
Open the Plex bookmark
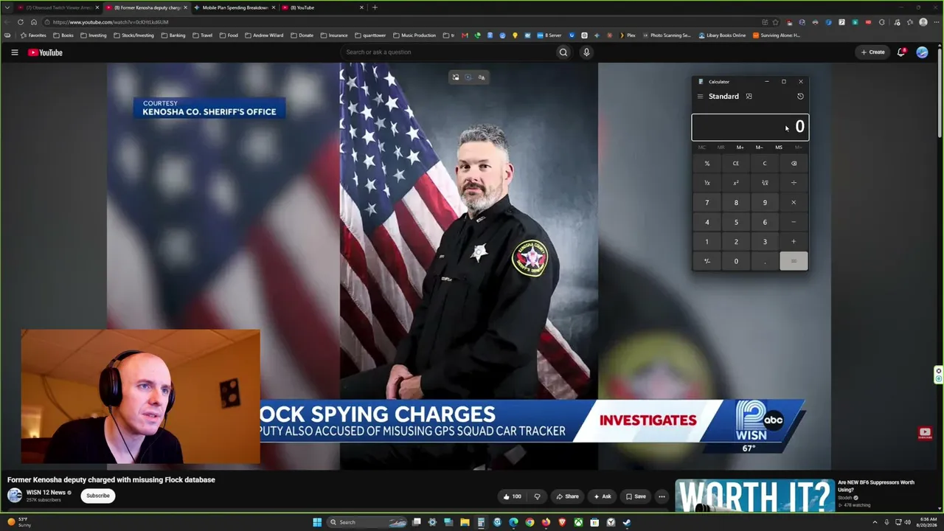coord(627,35)
